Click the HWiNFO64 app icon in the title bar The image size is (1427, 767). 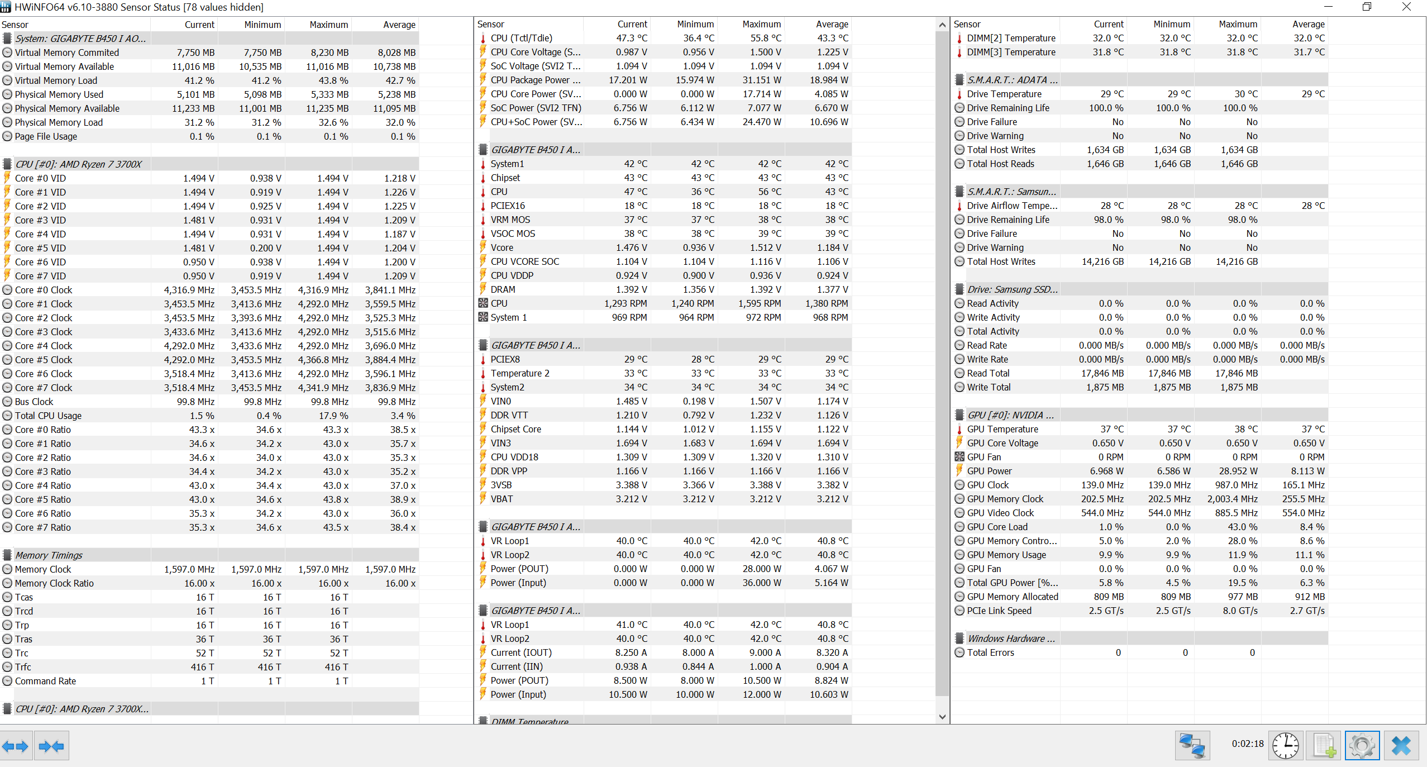coord(6,7)
